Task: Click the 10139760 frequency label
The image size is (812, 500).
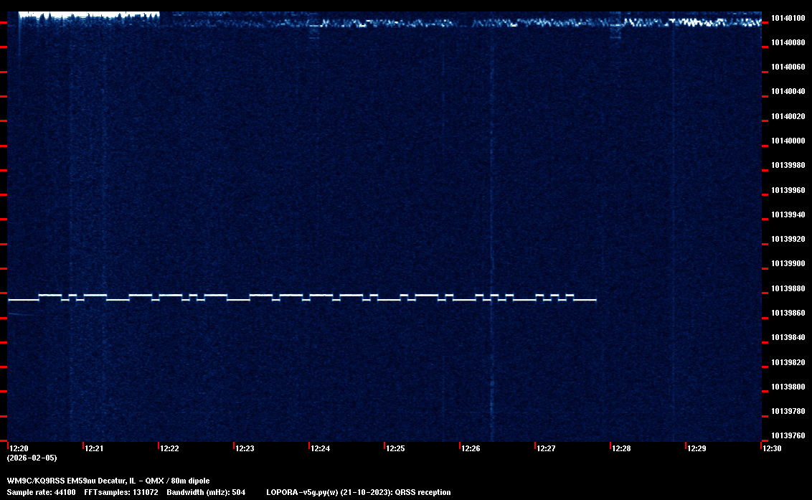Action: [788, 435]
